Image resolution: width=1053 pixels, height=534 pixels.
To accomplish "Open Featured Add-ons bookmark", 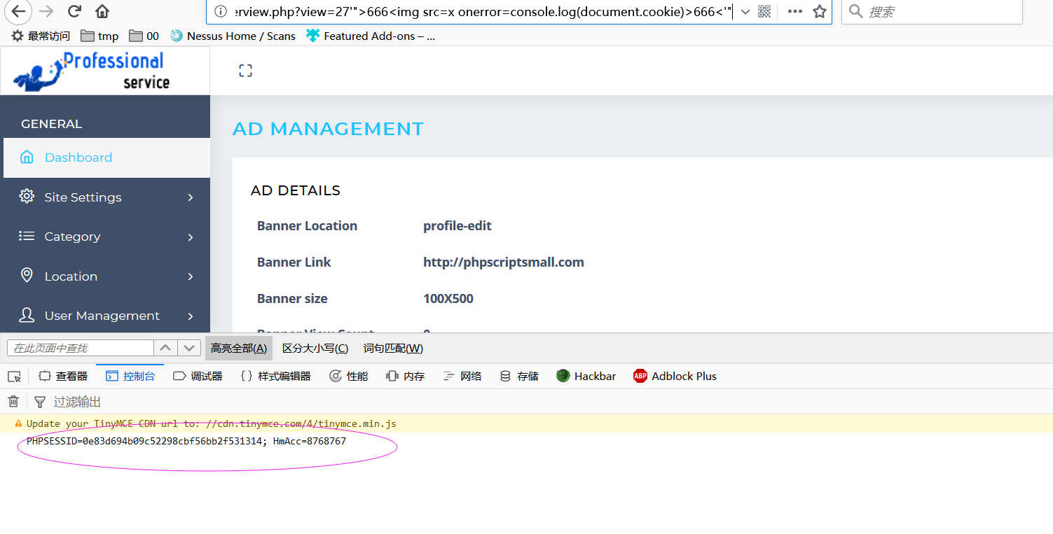I will [x=371, y=36].
